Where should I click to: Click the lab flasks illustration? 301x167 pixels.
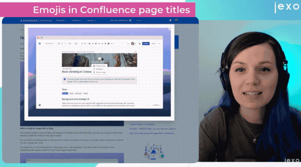coord(154,151)
